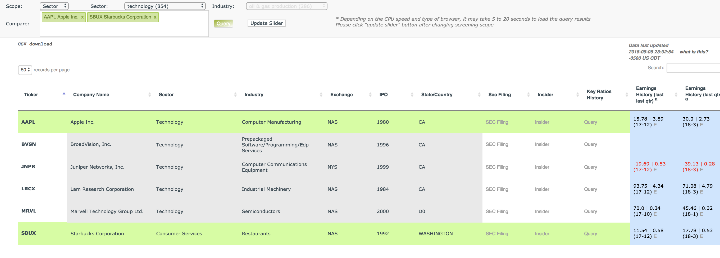Image resolution: width=720 pixels, height=258 pixels.
Task: View Insider data for SBUX
Action: click(x=542, y=234)
